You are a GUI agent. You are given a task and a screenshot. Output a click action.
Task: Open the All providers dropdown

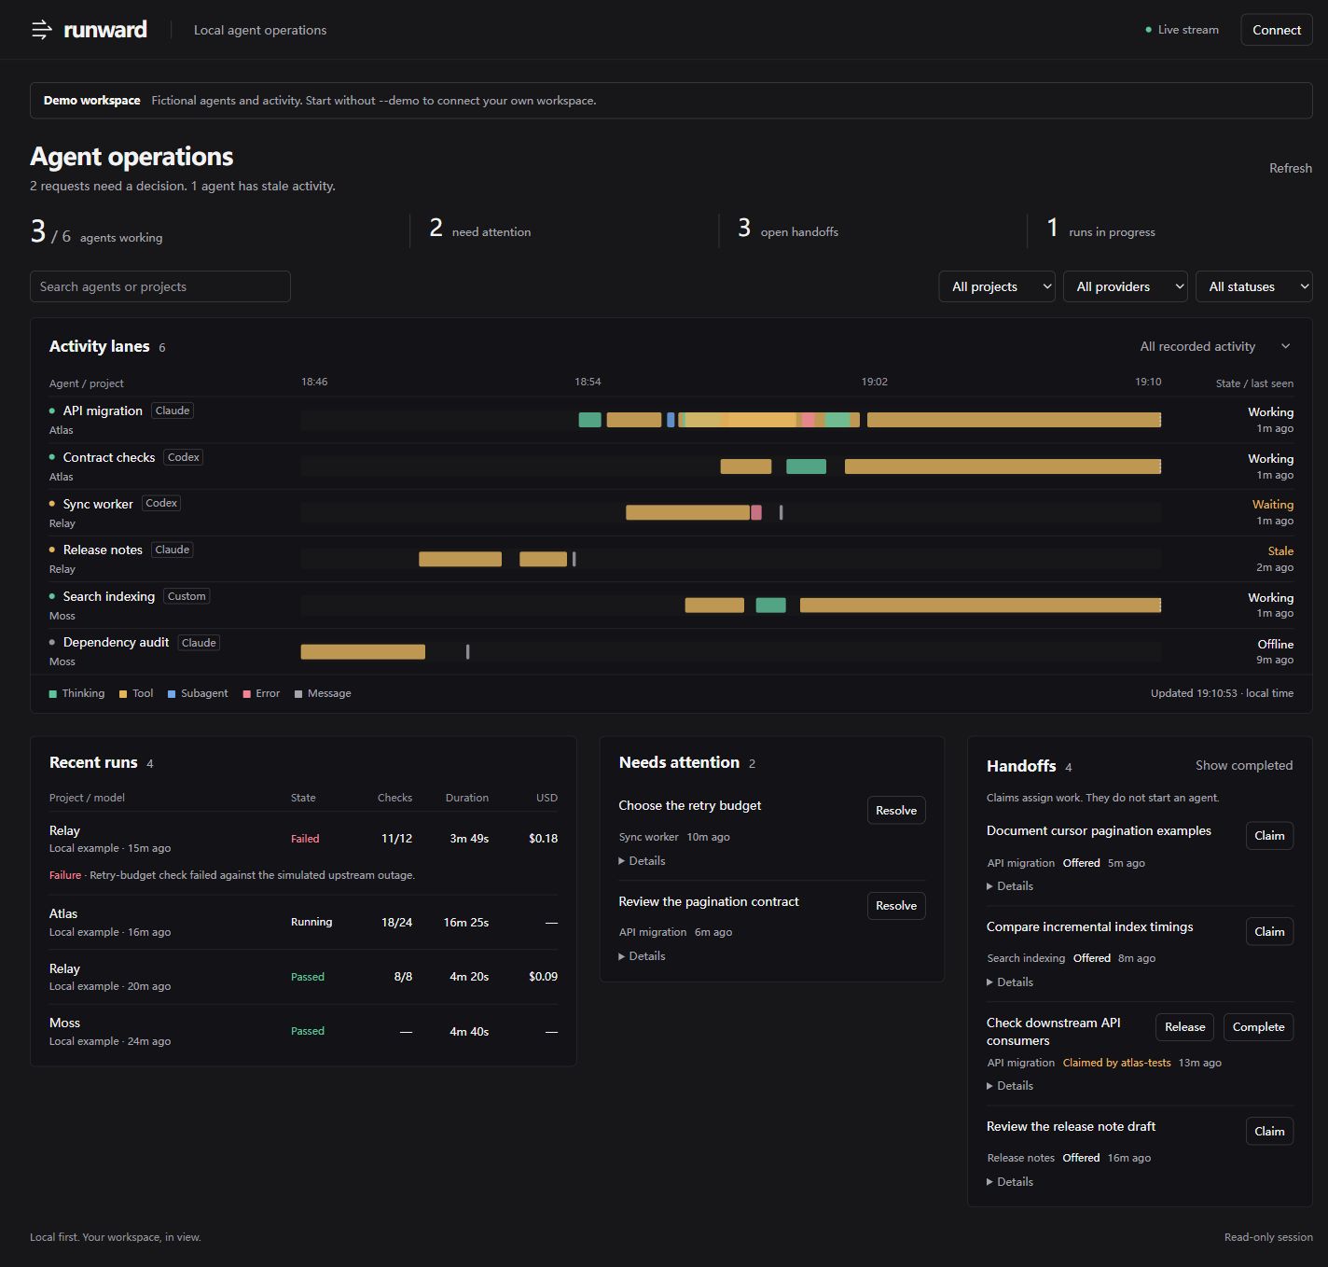pos(1126,286)
